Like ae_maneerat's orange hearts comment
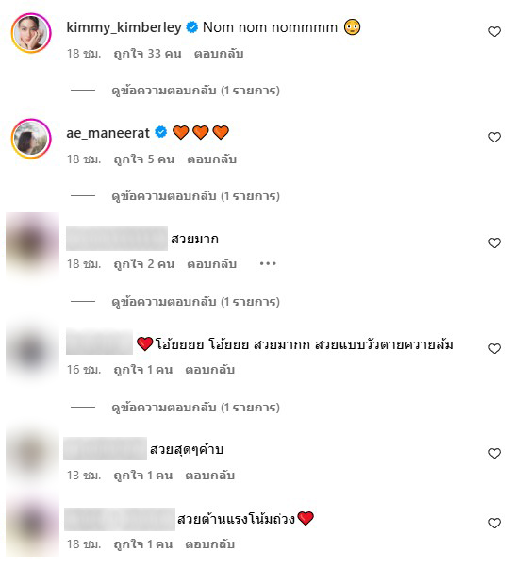This screenshot has width=513, height=568. [494, 137]
